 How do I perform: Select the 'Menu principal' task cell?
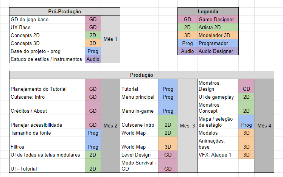139,97
